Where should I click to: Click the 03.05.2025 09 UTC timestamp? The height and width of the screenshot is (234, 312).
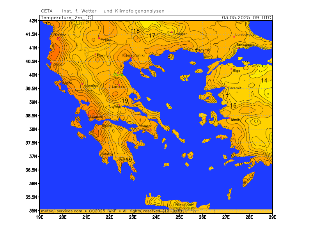click(x=246, y=18)
